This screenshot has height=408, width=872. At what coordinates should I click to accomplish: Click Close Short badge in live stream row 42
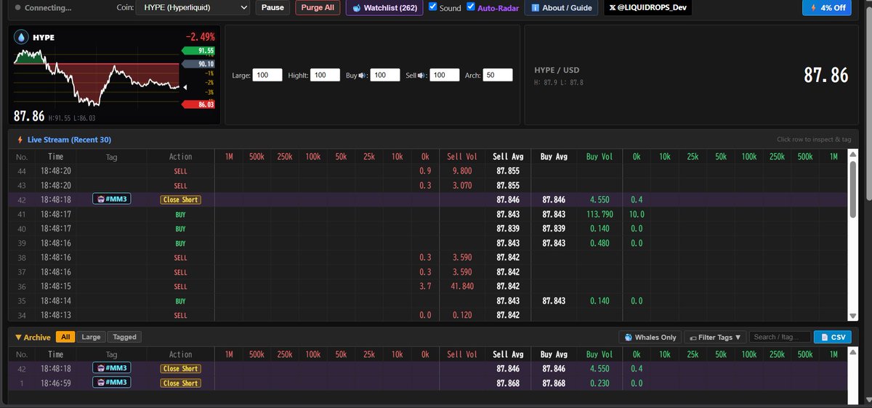180,200
